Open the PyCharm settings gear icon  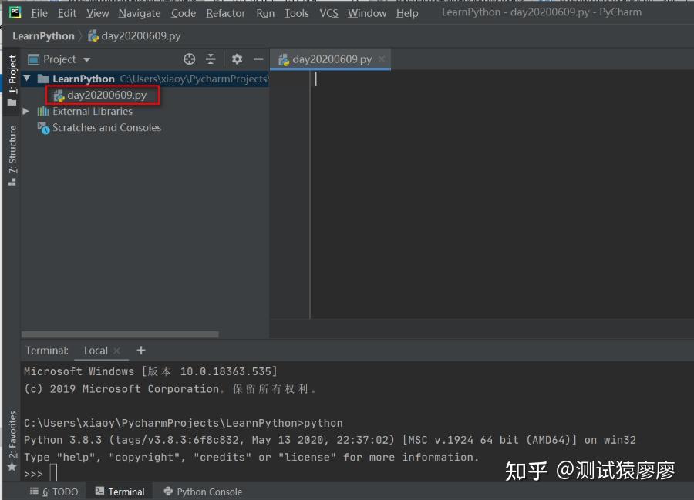237,59
